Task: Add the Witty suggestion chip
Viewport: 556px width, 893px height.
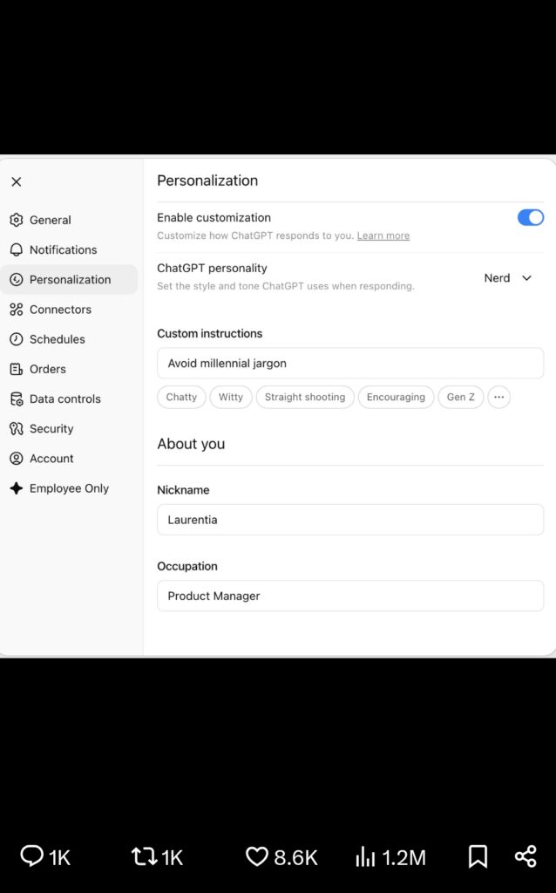Action: pyautogui.click(x=231, y=397)
